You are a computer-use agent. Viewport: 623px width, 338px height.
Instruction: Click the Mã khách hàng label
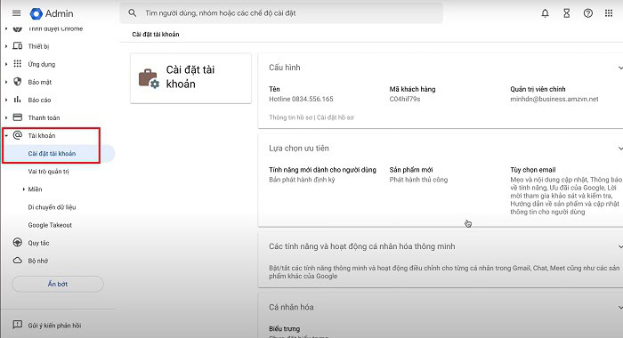tap(412, 89)
